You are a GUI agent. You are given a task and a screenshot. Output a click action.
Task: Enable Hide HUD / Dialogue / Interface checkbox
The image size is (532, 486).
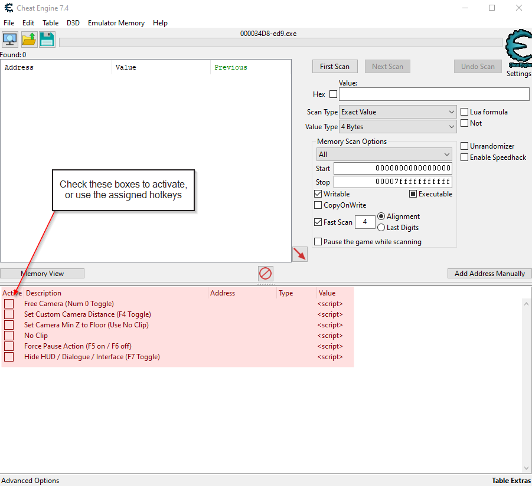click(x=9, y=356)
